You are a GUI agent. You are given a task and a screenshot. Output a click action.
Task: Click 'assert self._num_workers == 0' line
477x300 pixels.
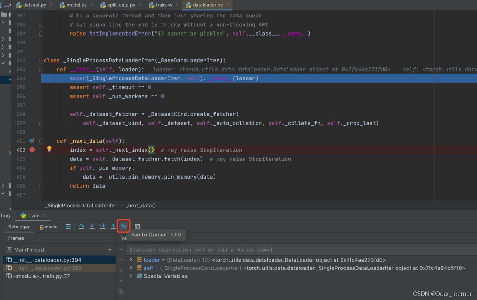pyautogui.click(x=117, y=96)
